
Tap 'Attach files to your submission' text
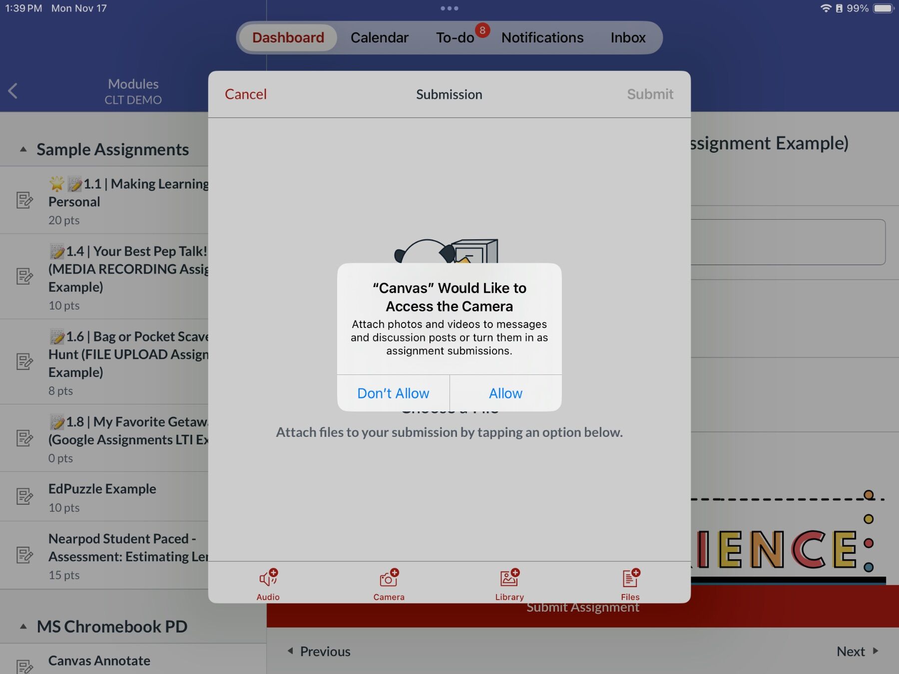pyautogui.click(x=449, y=432)
